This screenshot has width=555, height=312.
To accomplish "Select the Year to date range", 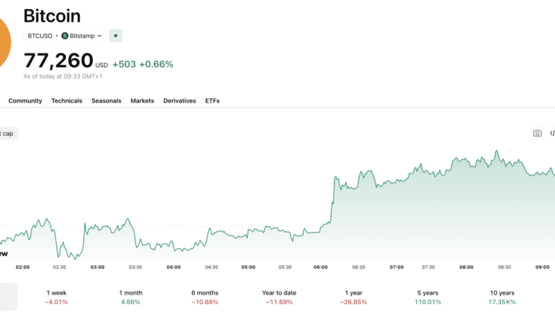I will click(x=279, y=297).
